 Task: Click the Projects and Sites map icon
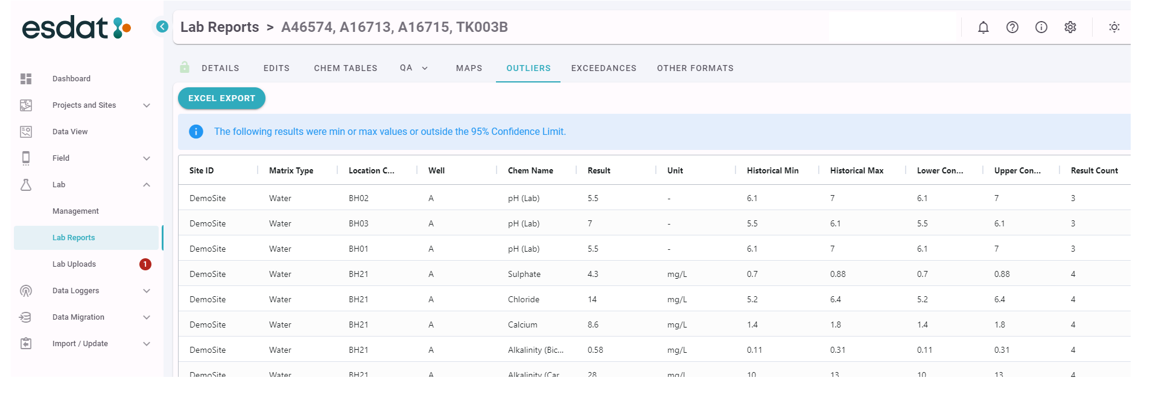pos(26,105)
